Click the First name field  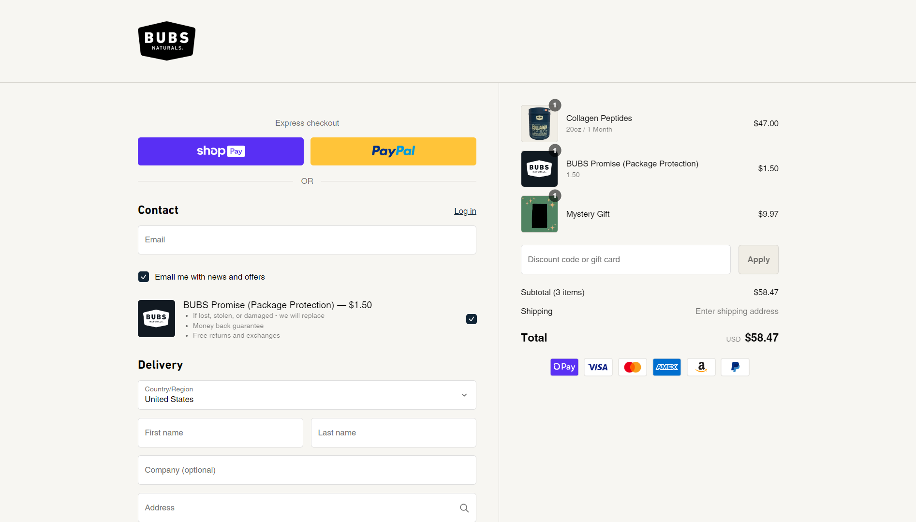click(x=221, y=433)
